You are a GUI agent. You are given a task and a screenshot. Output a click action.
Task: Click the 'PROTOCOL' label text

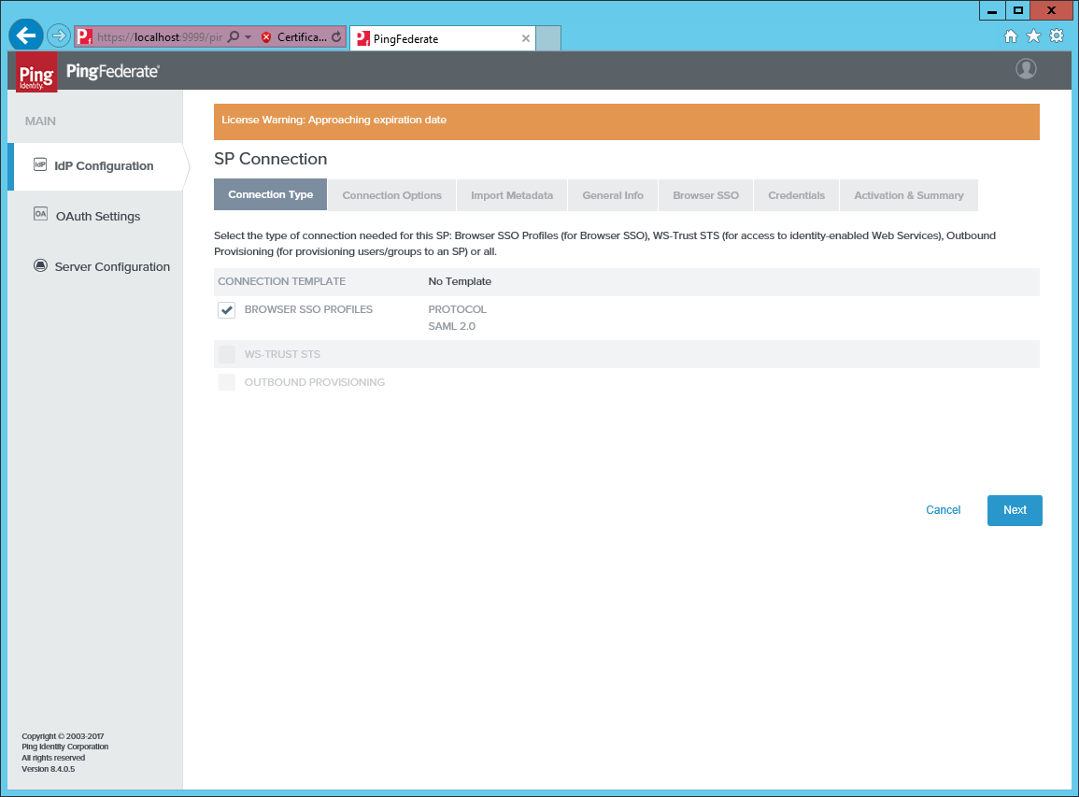point(457,309)
